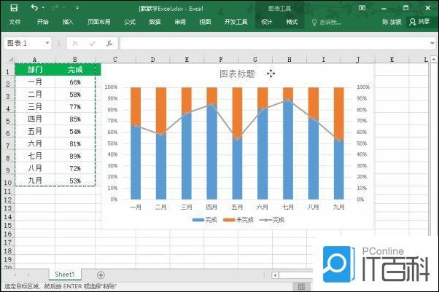Click the Insert Function fx icon

click(x=109, y=44)
